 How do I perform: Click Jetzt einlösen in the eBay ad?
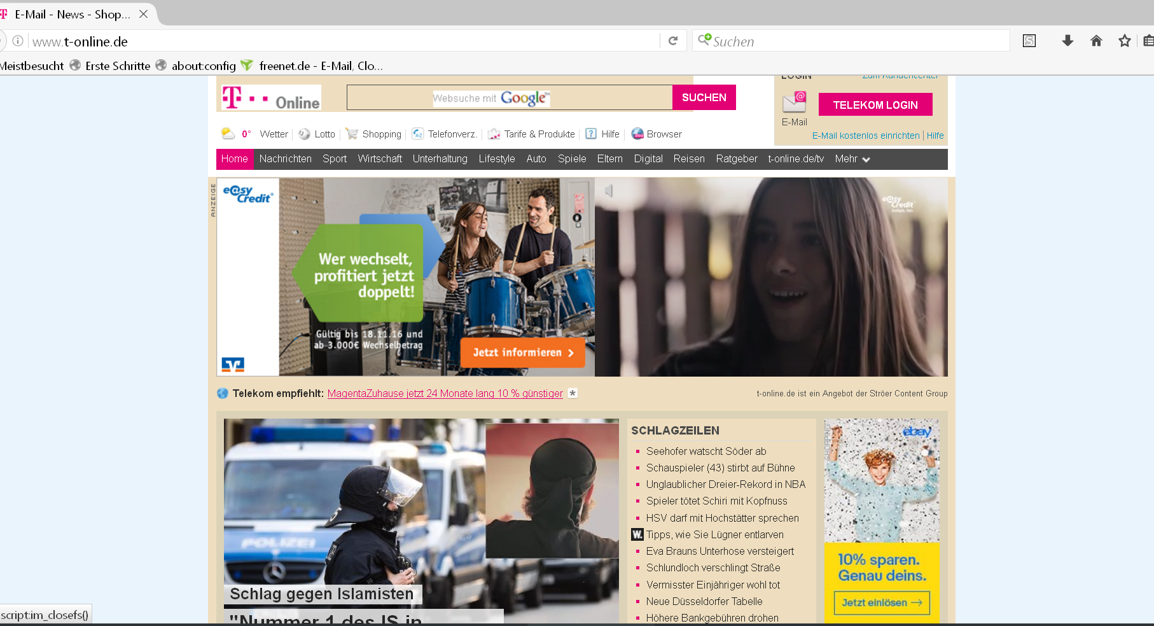tap(882, 602)
